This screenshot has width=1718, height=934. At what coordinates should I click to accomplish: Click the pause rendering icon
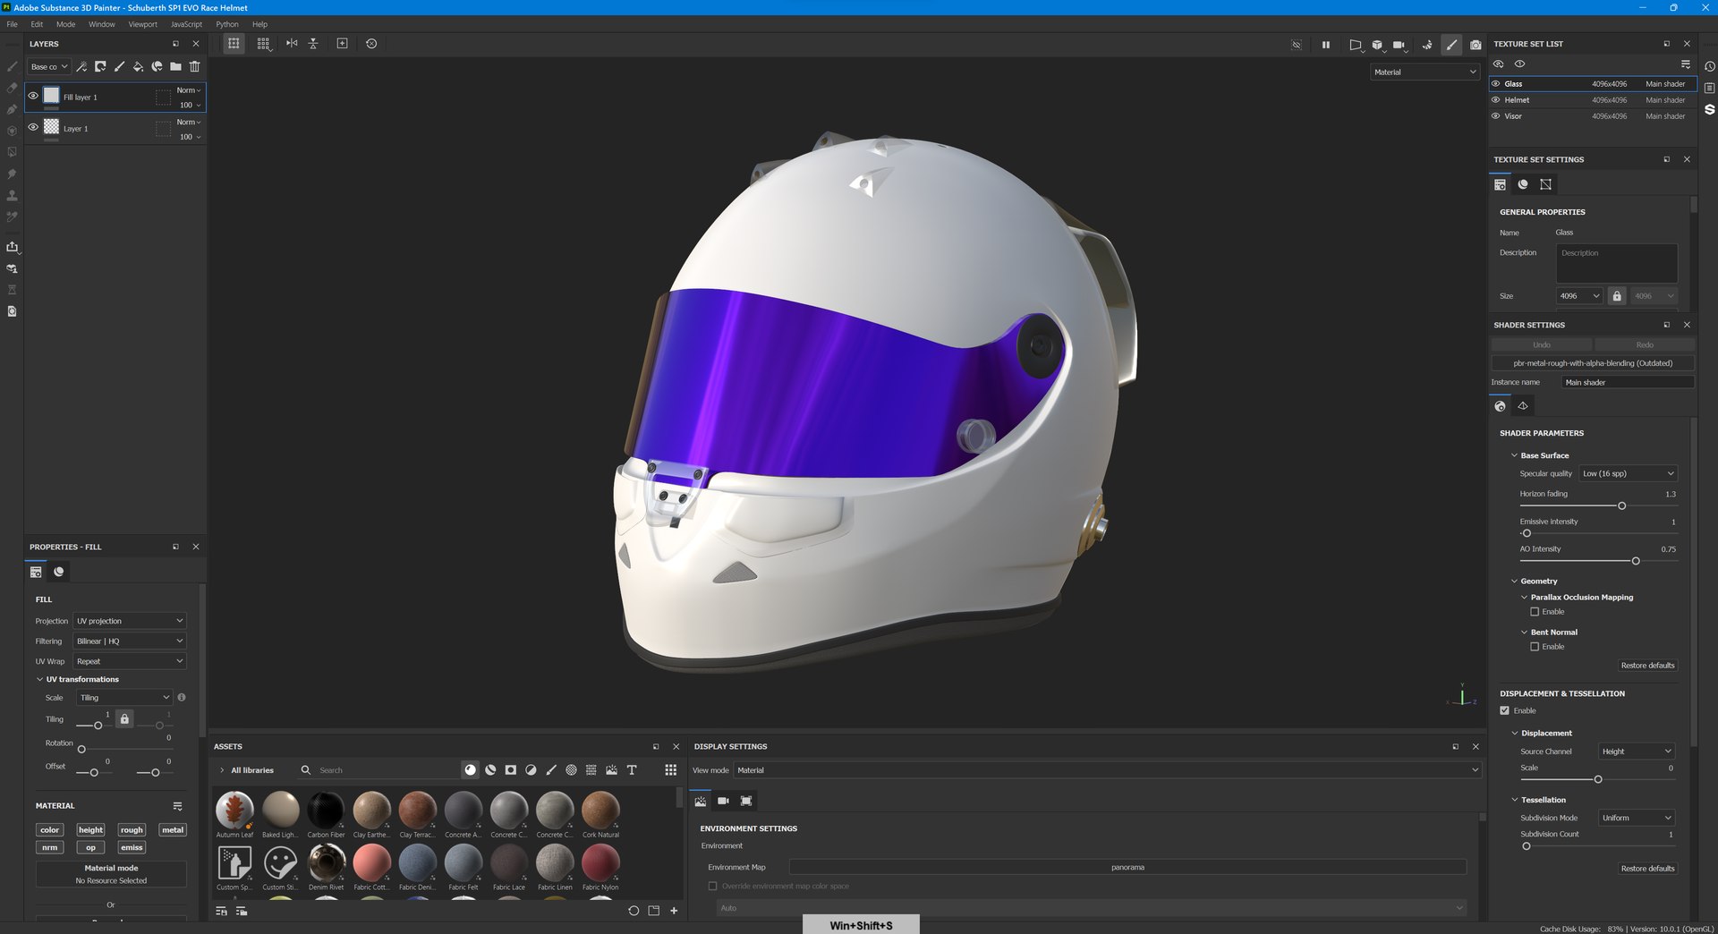click(1326, 44)
